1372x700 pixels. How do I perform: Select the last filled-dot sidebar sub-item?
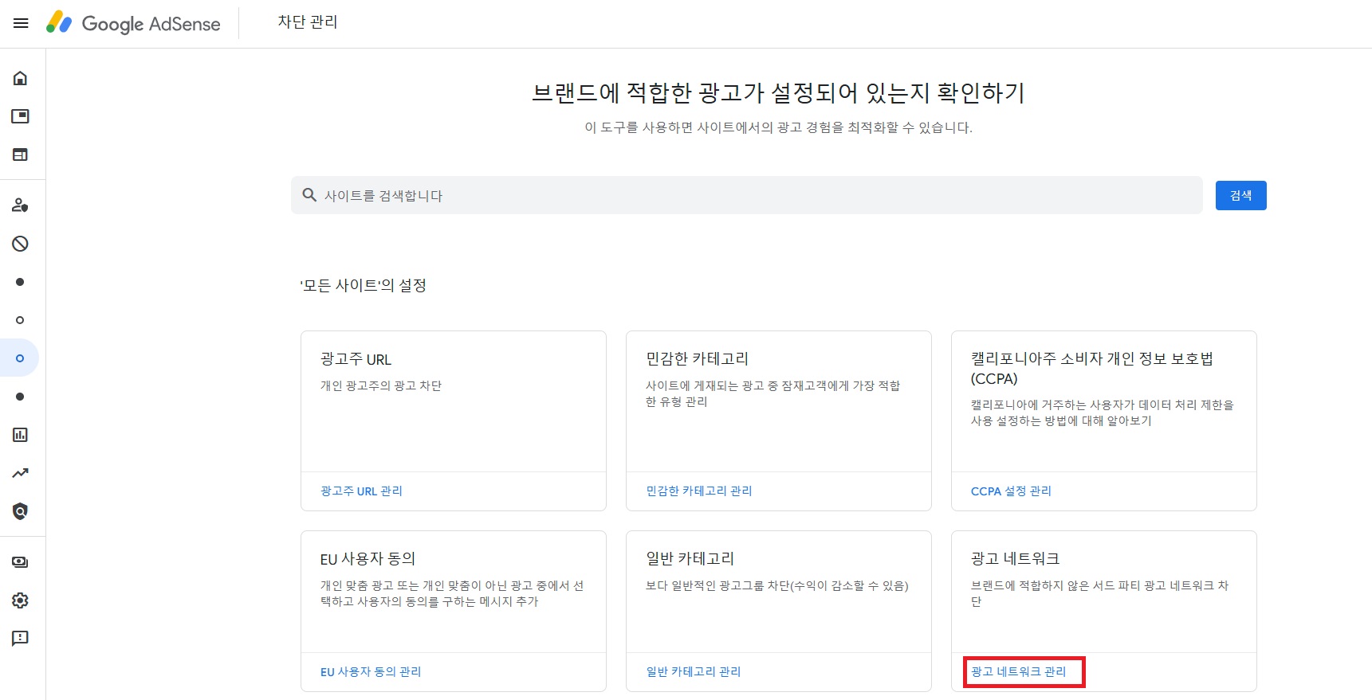20,397
